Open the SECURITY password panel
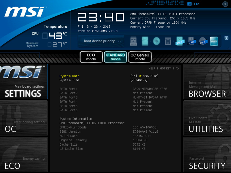The height and width of the screenshot is (173, 231). (x=207, y=155)
